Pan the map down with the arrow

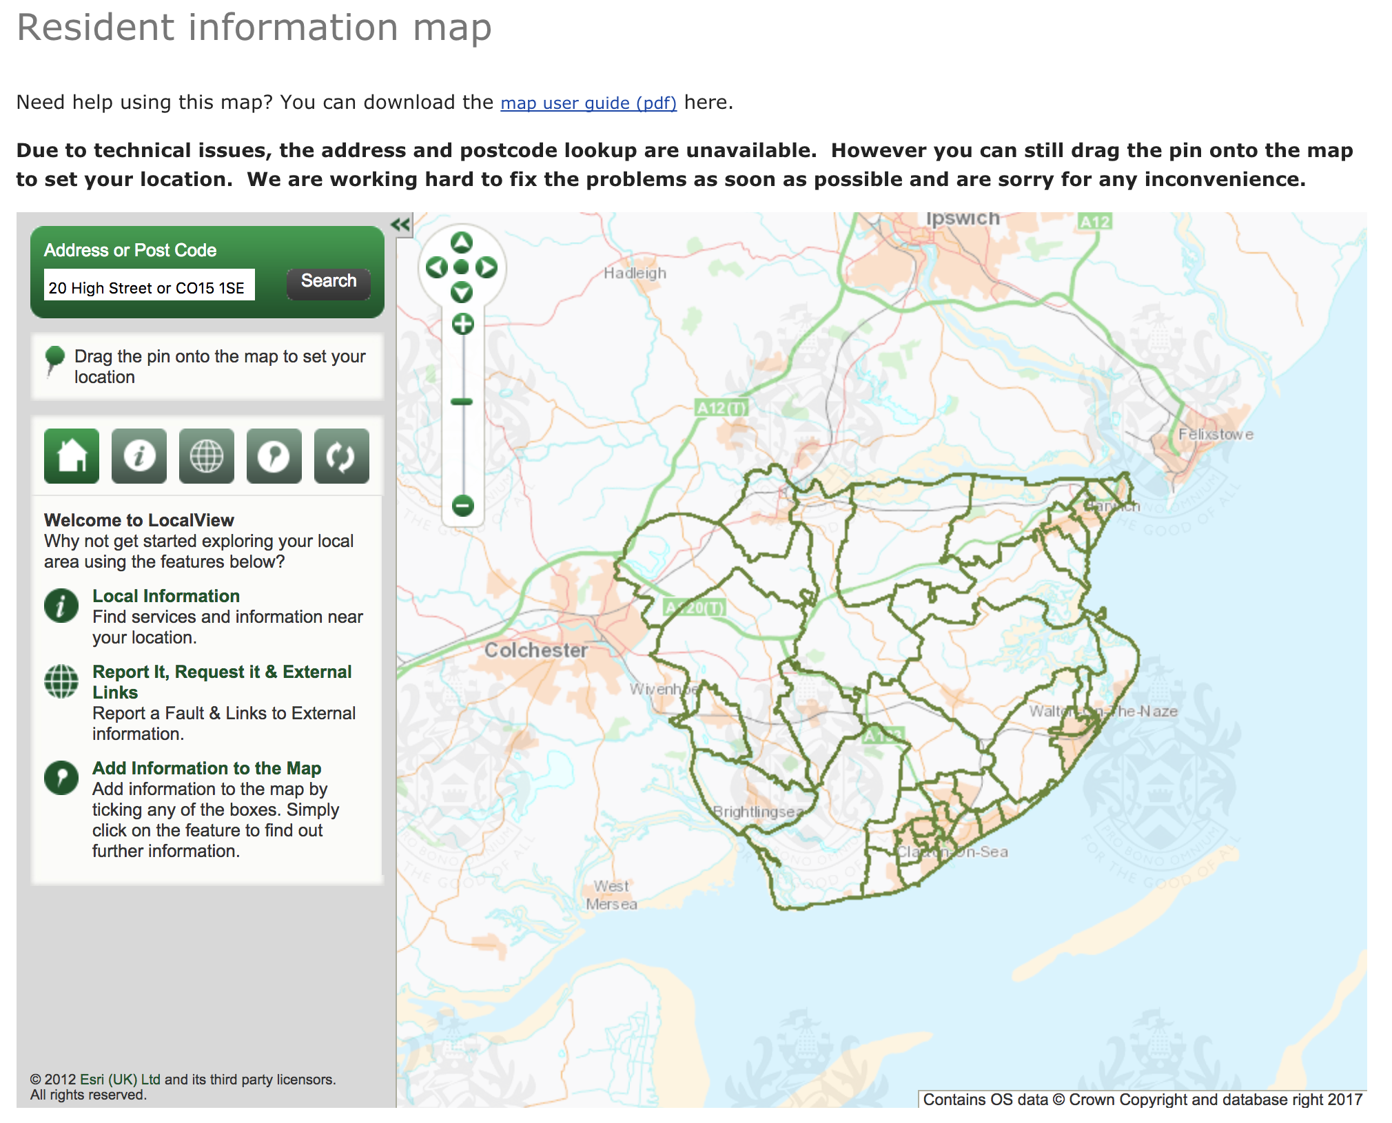point(462,293)
